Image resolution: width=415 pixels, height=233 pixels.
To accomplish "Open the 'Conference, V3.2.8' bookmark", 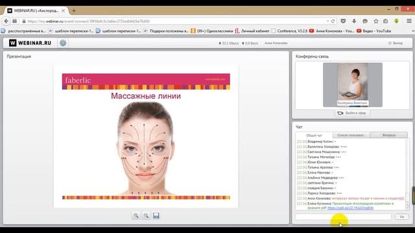I will (x=289, y=31).
